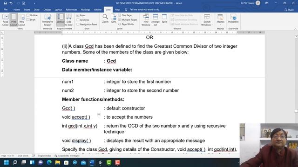Open the undo history dropdown arrow
Image resolution: width=298 pixels, height=167 pixels.
(x=14, y=3)
